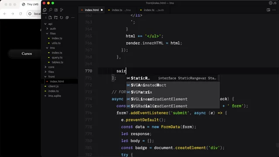Click the browser address bar showing local
Screen dimensions: 279x157
(37, 14)
